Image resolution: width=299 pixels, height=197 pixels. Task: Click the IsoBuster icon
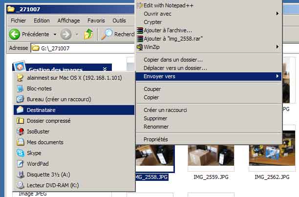click(20, 131)
